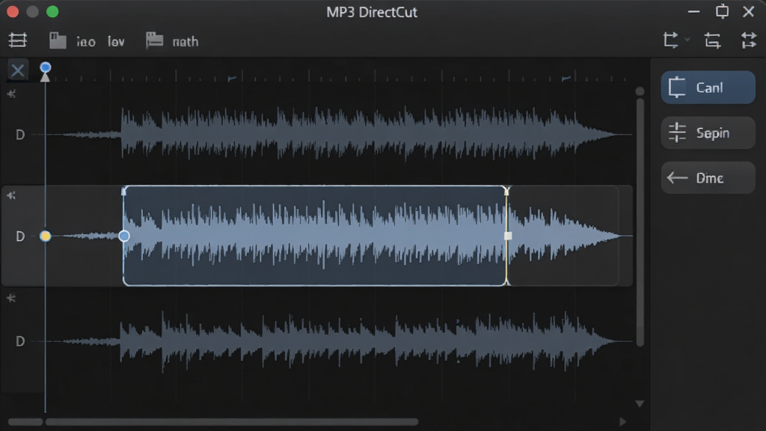Click the crop icon in the top-right toolbar

click(671, 40)
